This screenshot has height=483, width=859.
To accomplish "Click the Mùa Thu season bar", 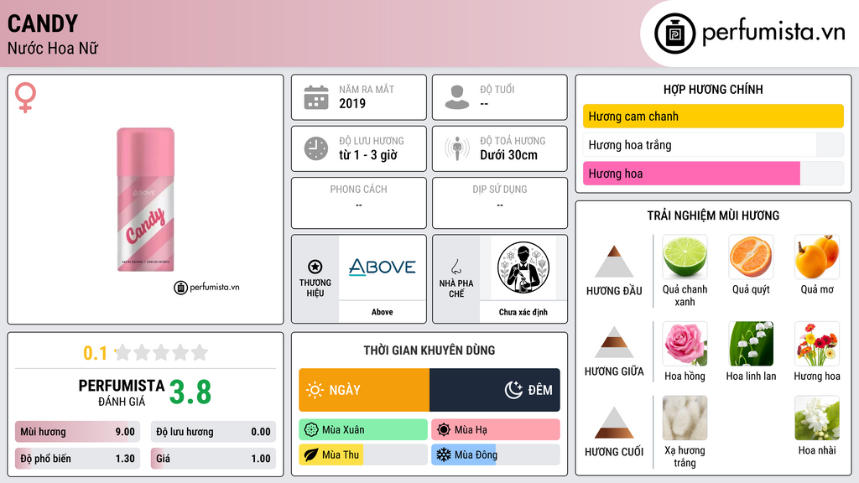I will 363,454.
